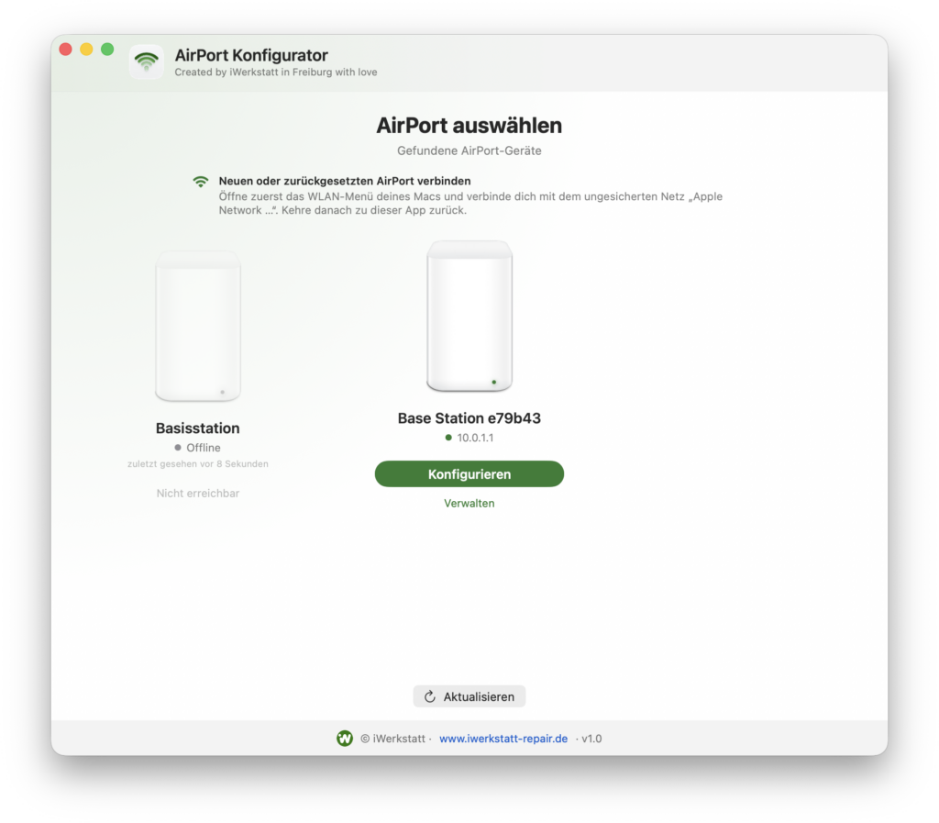Select the Base Station e79b43 device image
Screen dimensions: 939x823
[469, 317]
